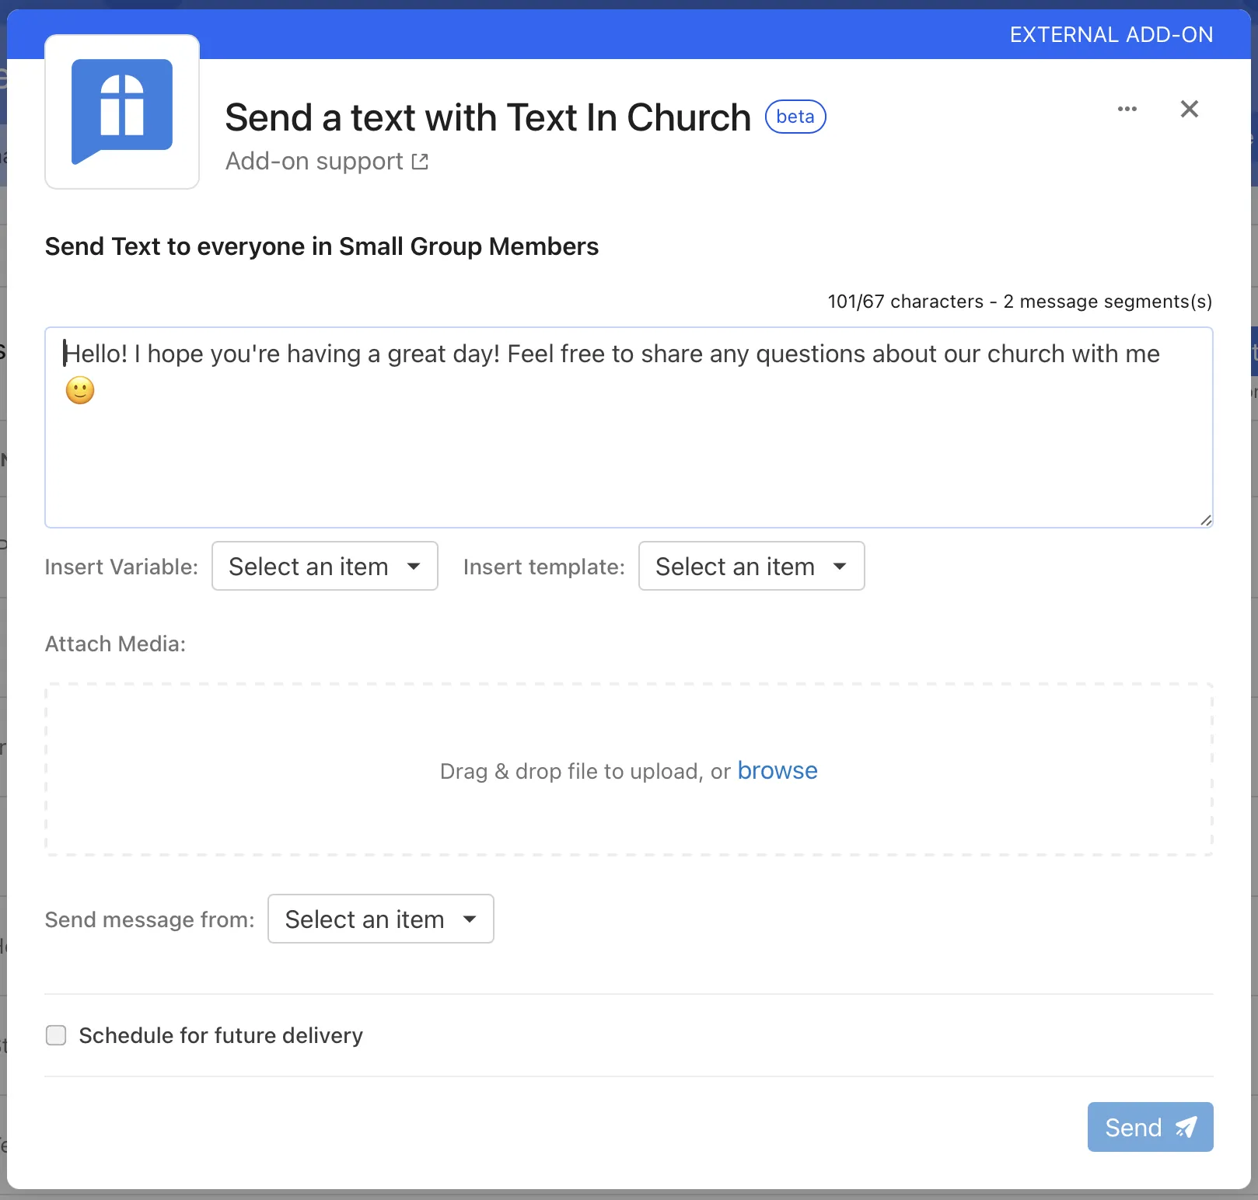Click the EXTERNAL ADD-ON header label
Image resolution: width=1258 pixels, height=1200 pixels.
coord(1110,35)
